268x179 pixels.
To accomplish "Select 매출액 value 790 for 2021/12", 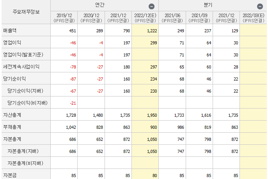I will click(127, 31).
